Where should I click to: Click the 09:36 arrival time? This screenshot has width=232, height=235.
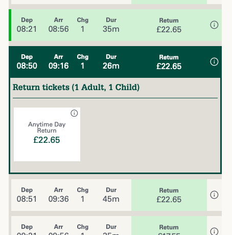coord(58,199)
